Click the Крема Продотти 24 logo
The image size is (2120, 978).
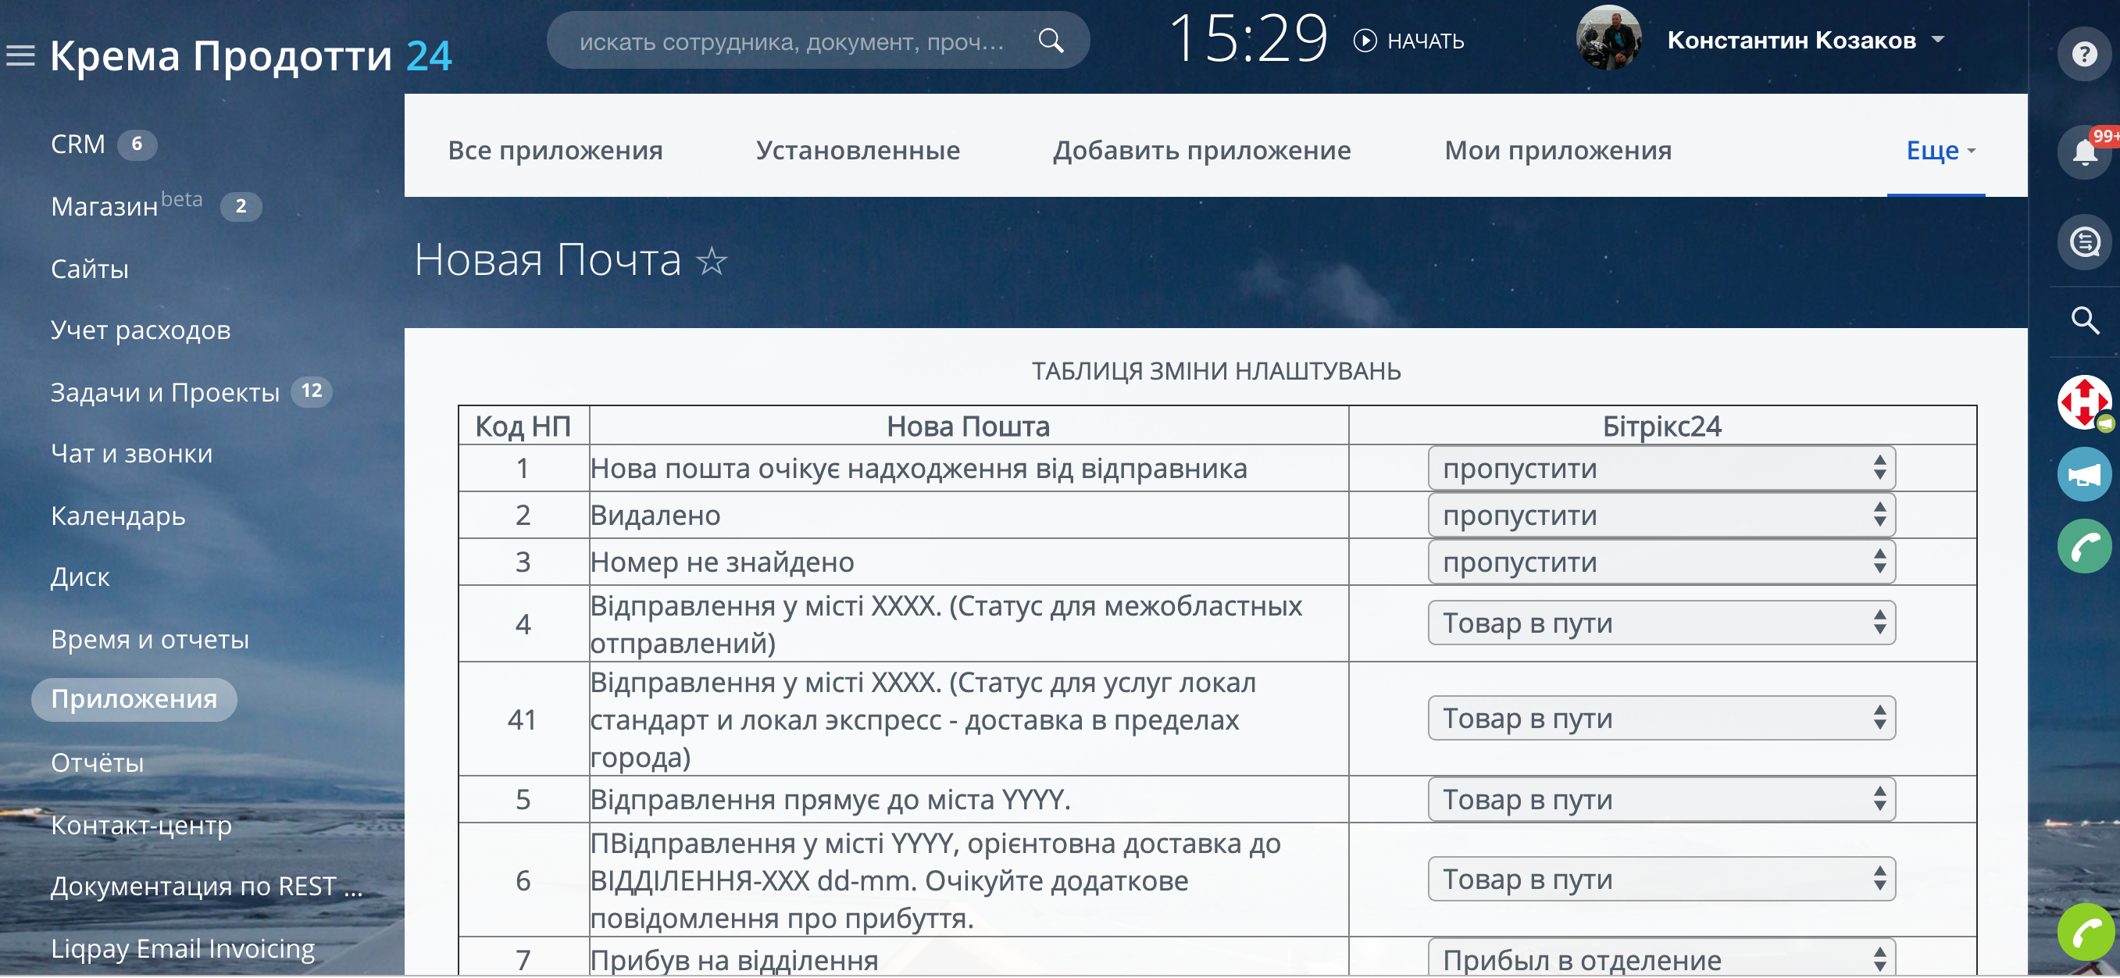(x=251, y=56)
